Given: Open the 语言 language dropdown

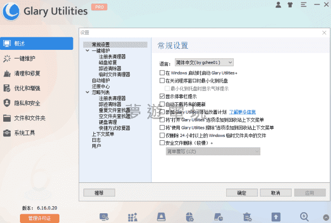Looking at the screenshot, I should click(x=204, y=62).
